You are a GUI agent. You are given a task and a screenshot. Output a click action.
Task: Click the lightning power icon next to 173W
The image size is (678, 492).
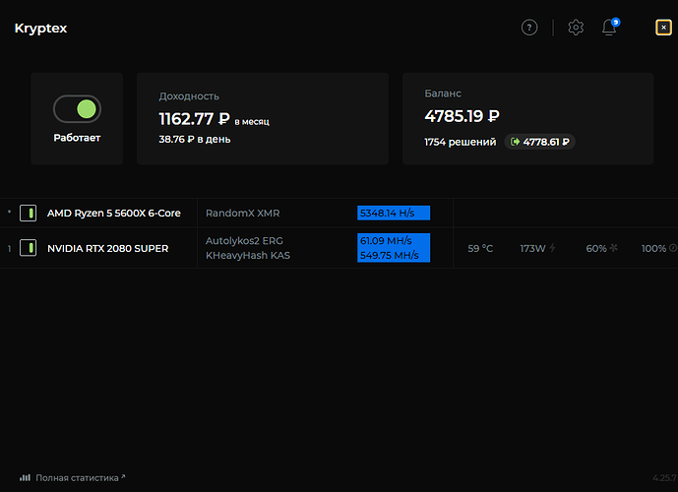click(x=552, y=248)
